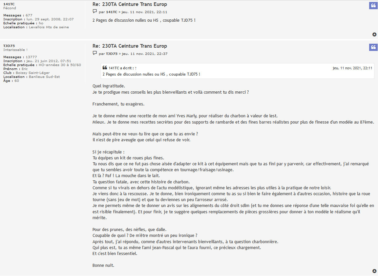Follow the up-arrow link in quoted block
Viewport: 378px width, 276px height.
(x=136, y=68)
